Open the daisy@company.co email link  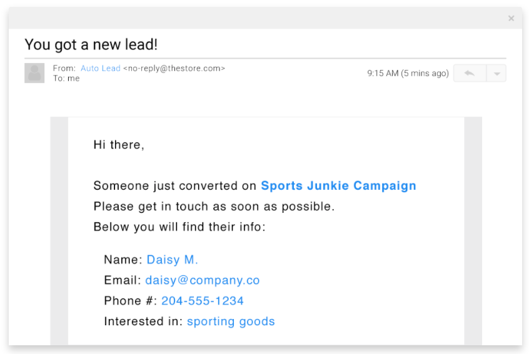[x=203, y=280]
